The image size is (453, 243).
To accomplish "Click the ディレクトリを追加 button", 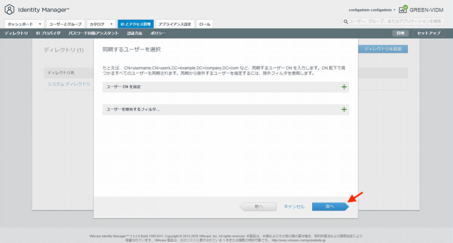I will coord(383,49).
